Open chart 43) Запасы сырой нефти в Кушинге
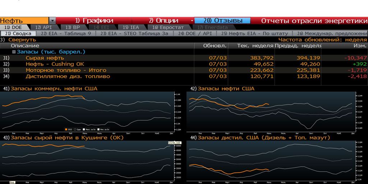This screenshot has width=368, height=184. [63, 138]
